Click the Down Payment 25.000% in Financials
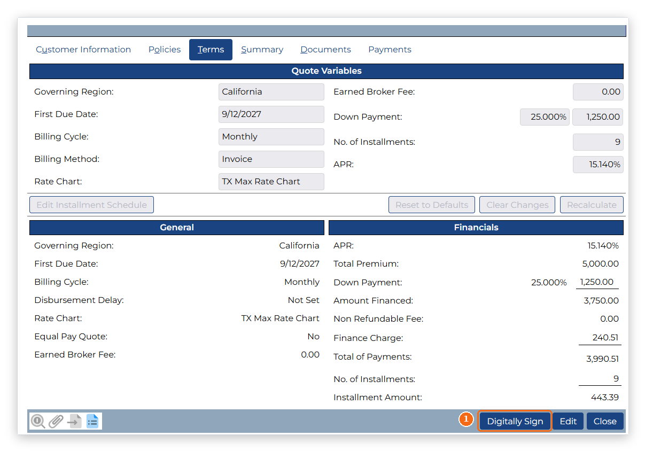Screen dimensions: 645x451 [549, 283]
